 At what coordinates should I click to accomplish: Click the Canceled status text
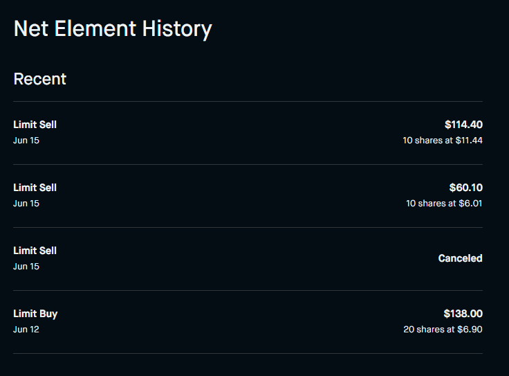(x=460, y=258)
